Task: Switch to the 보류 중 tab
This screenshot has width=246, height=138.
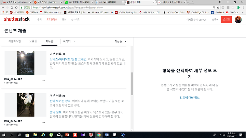Action: [x=33, y=41]
